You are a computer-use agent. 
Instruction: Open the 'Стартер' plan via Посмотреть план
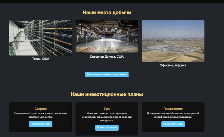coord(41,124)
